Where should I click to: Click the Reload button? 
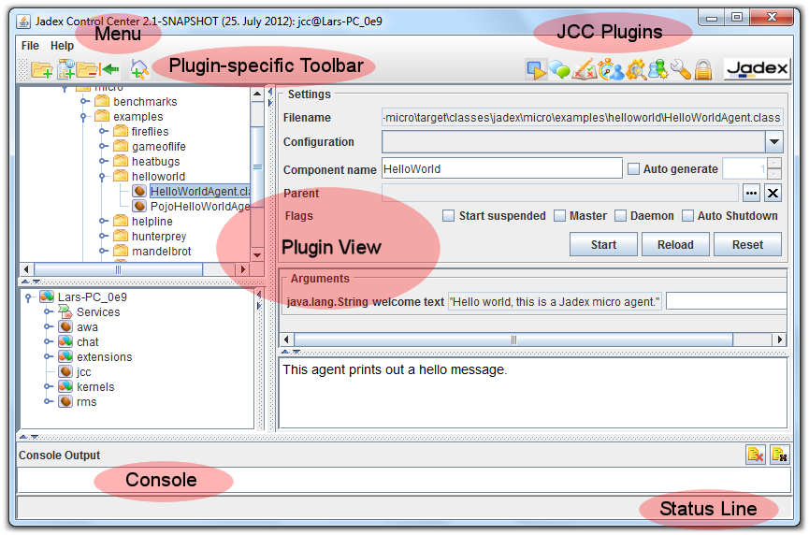(x=674, y=245)
